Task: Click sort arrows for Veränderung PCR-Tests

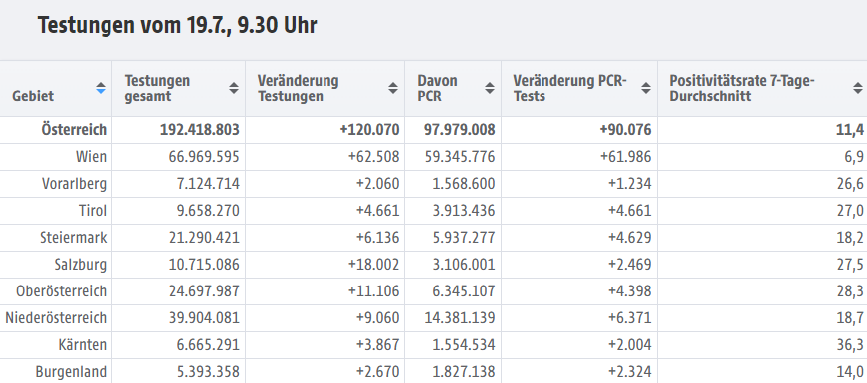Action: coord(646,88)
